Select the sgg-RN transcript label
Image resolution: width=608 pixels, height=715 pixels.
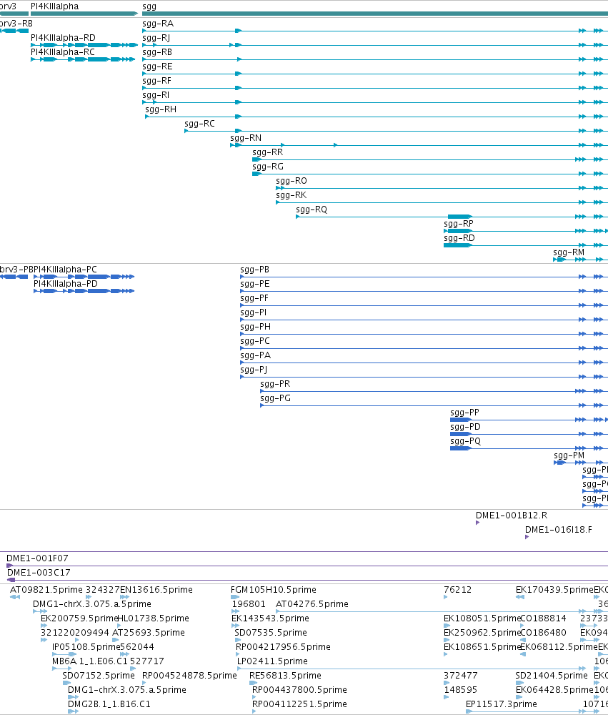pos(246,138)
